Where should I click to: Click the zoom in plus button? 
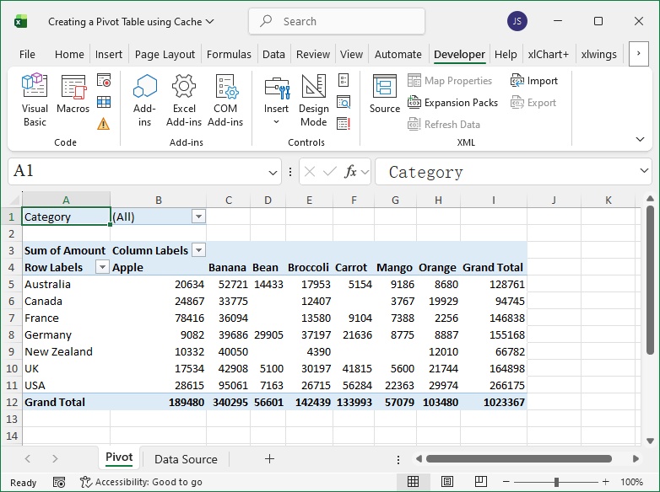tap(606, 482)
